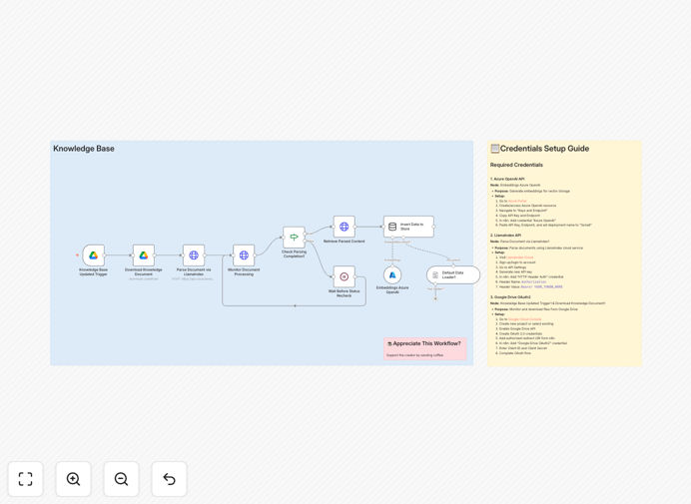
Task: Select the Check Parsing Completion node
Action: [x=294, y=238]
